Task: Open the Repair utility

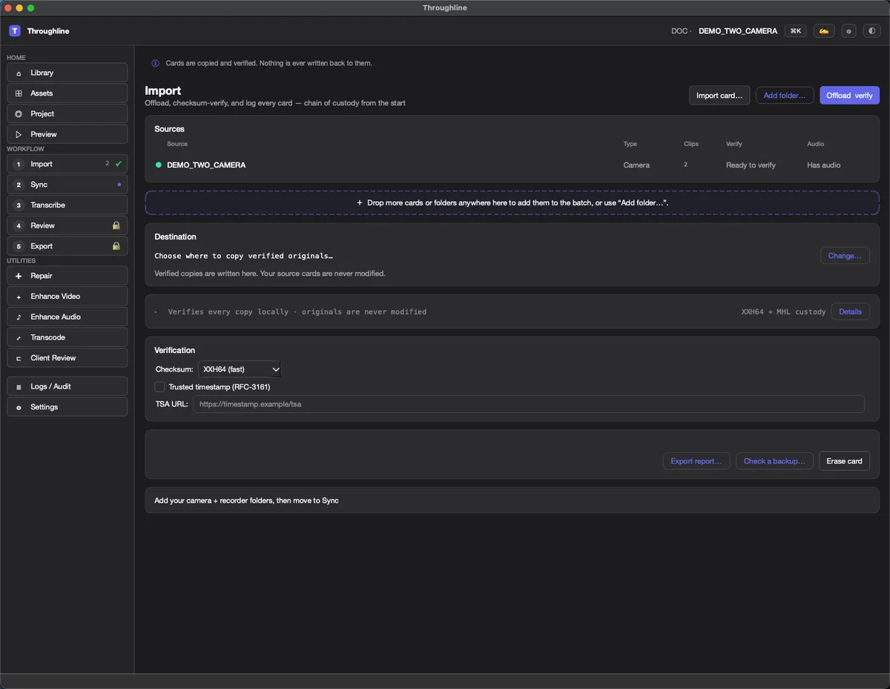Action: [67, 276]
